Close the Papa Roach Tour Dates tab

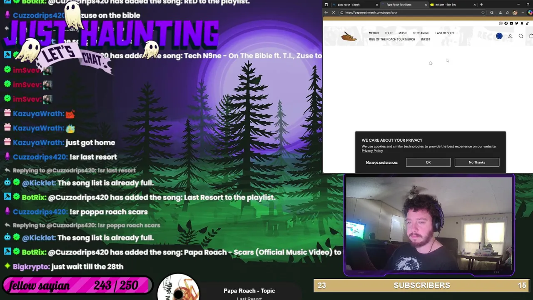[x=426, y=5]
